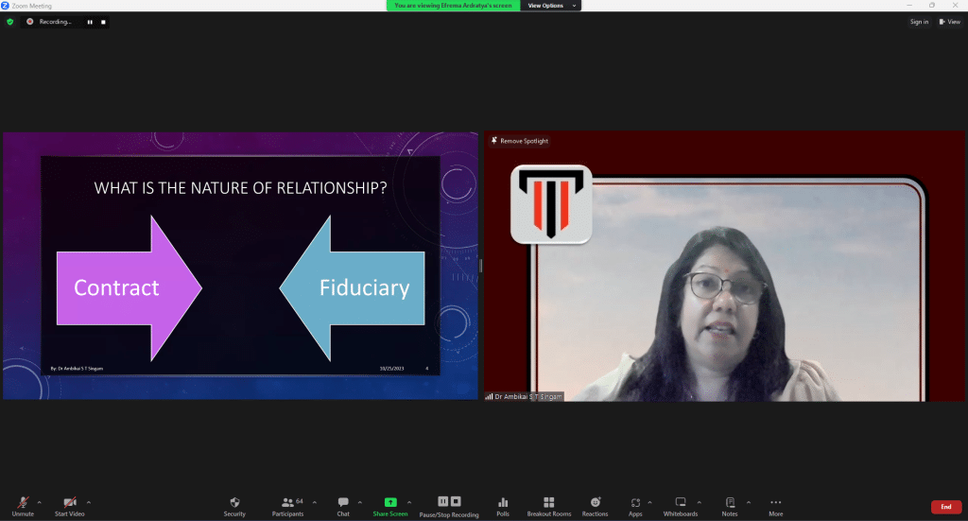Click the red End meeting button
The image size is (968, 521).
[x=945, y=507]
